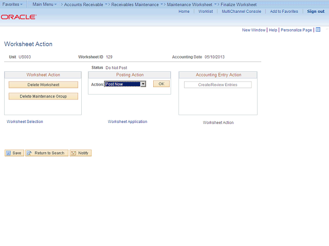Open the Favorites menu

coord(12,4)
